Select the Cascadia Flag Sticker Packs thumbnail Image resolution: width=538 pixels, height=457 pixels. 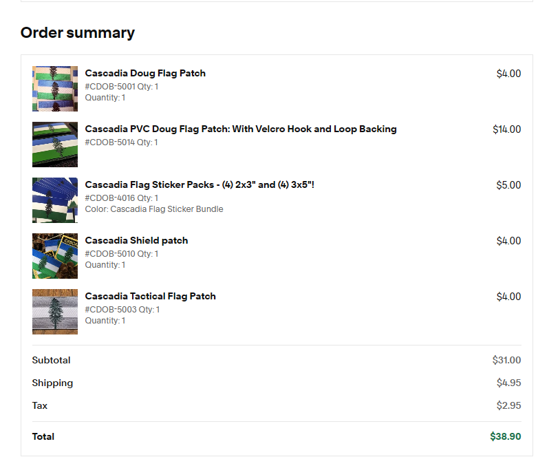click(55, 200)
